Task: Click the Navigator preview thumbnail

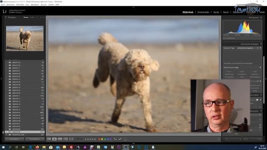Action: pyautogui.click(x=25, y=38)
